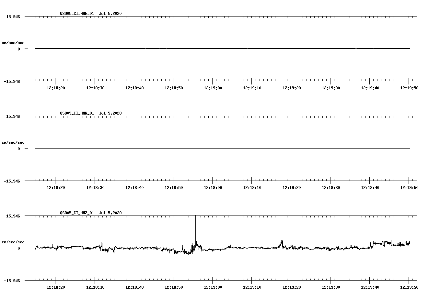Click 12:19:40 time label under HNZ plot
This screenshot has height=299, width=440.
click(370, 287)
